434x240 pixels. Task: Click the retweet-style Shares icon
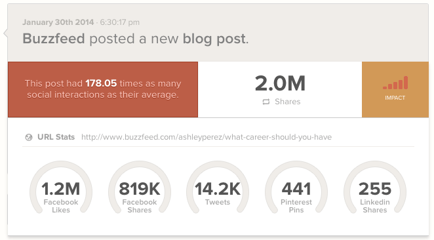(266, 102)
